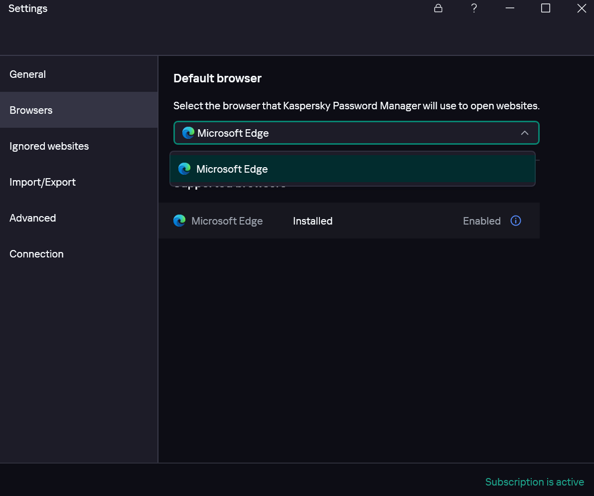
Task: Minimize the Settings window
Action: click(510, 8)
